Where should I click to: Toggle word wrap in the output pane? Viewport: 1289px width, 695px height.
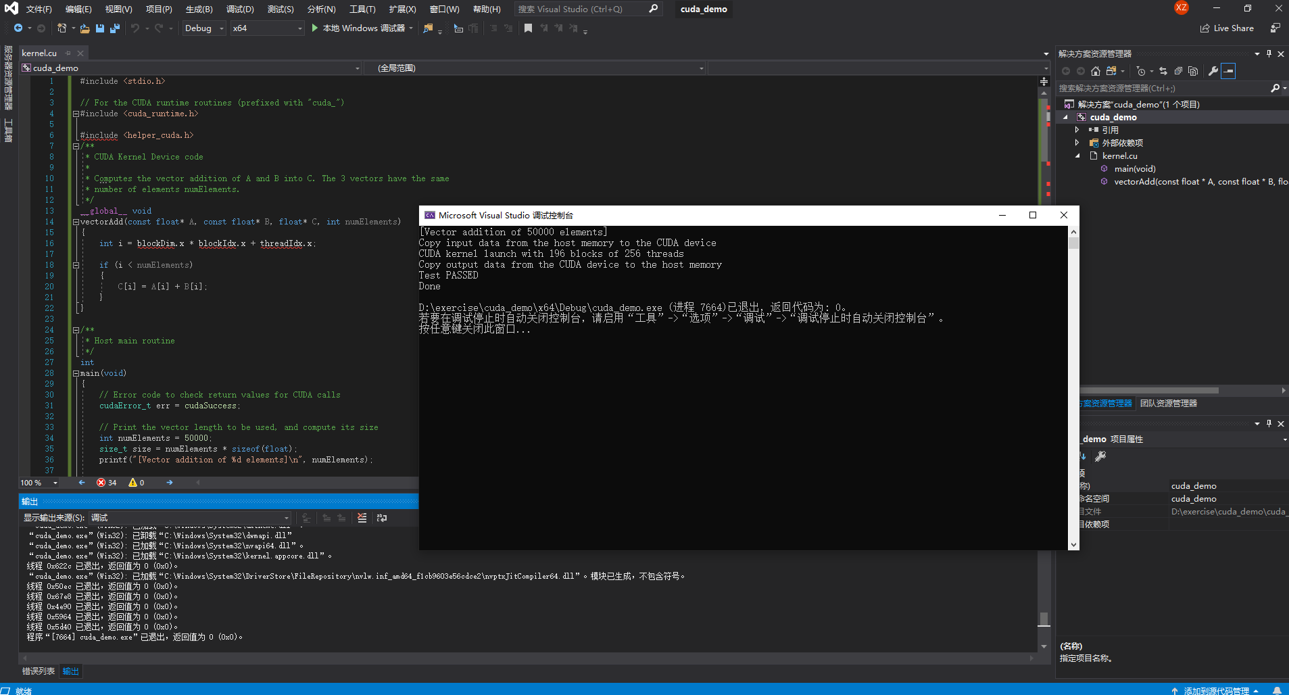pos(382,518)
